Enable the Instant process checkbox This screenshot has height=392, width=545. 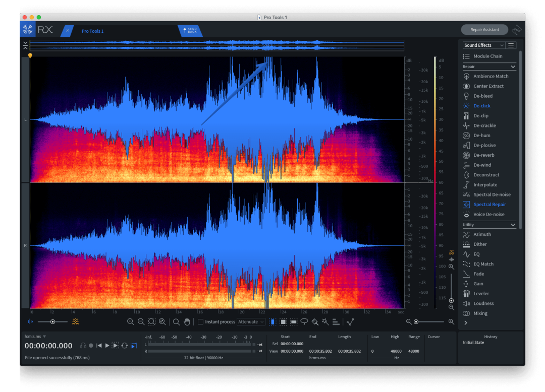(200, 321)
